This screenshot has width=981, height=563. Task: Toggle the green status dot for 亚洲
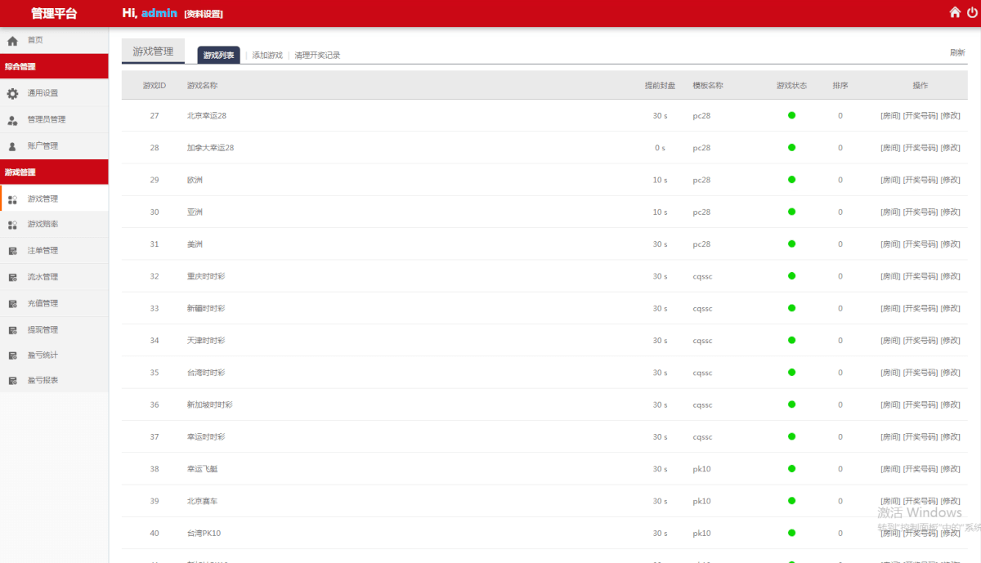(791, 212)
